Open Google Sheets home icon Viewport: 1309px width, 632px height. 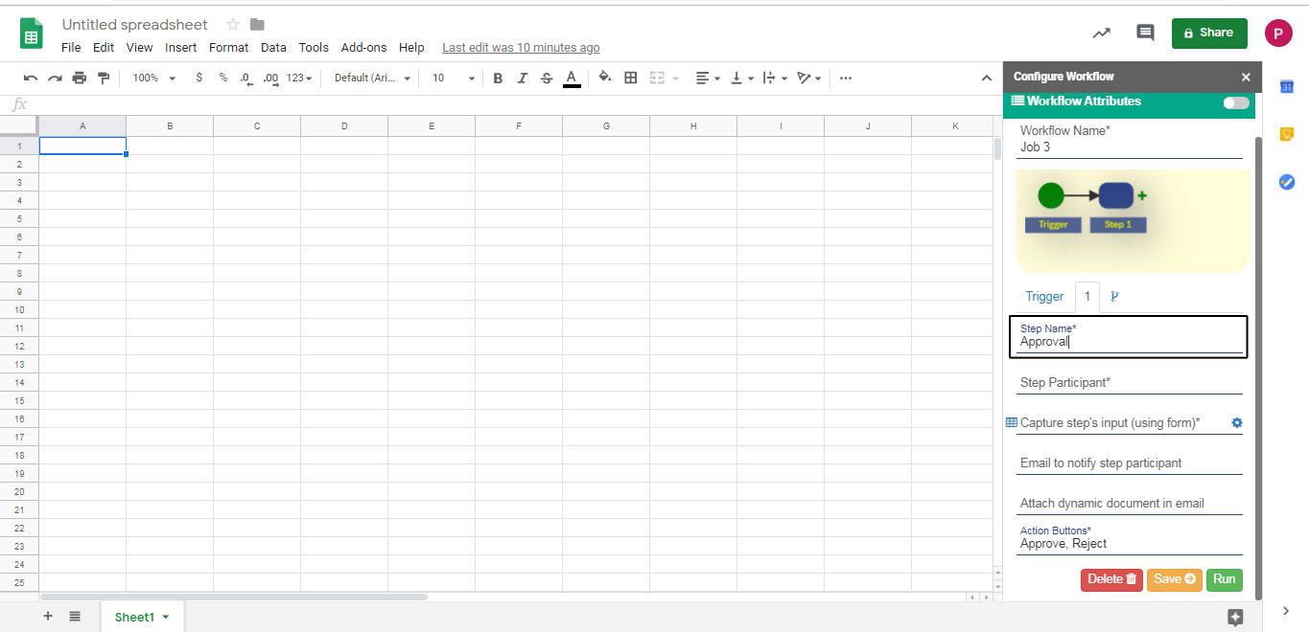click(x=32, y=34)
